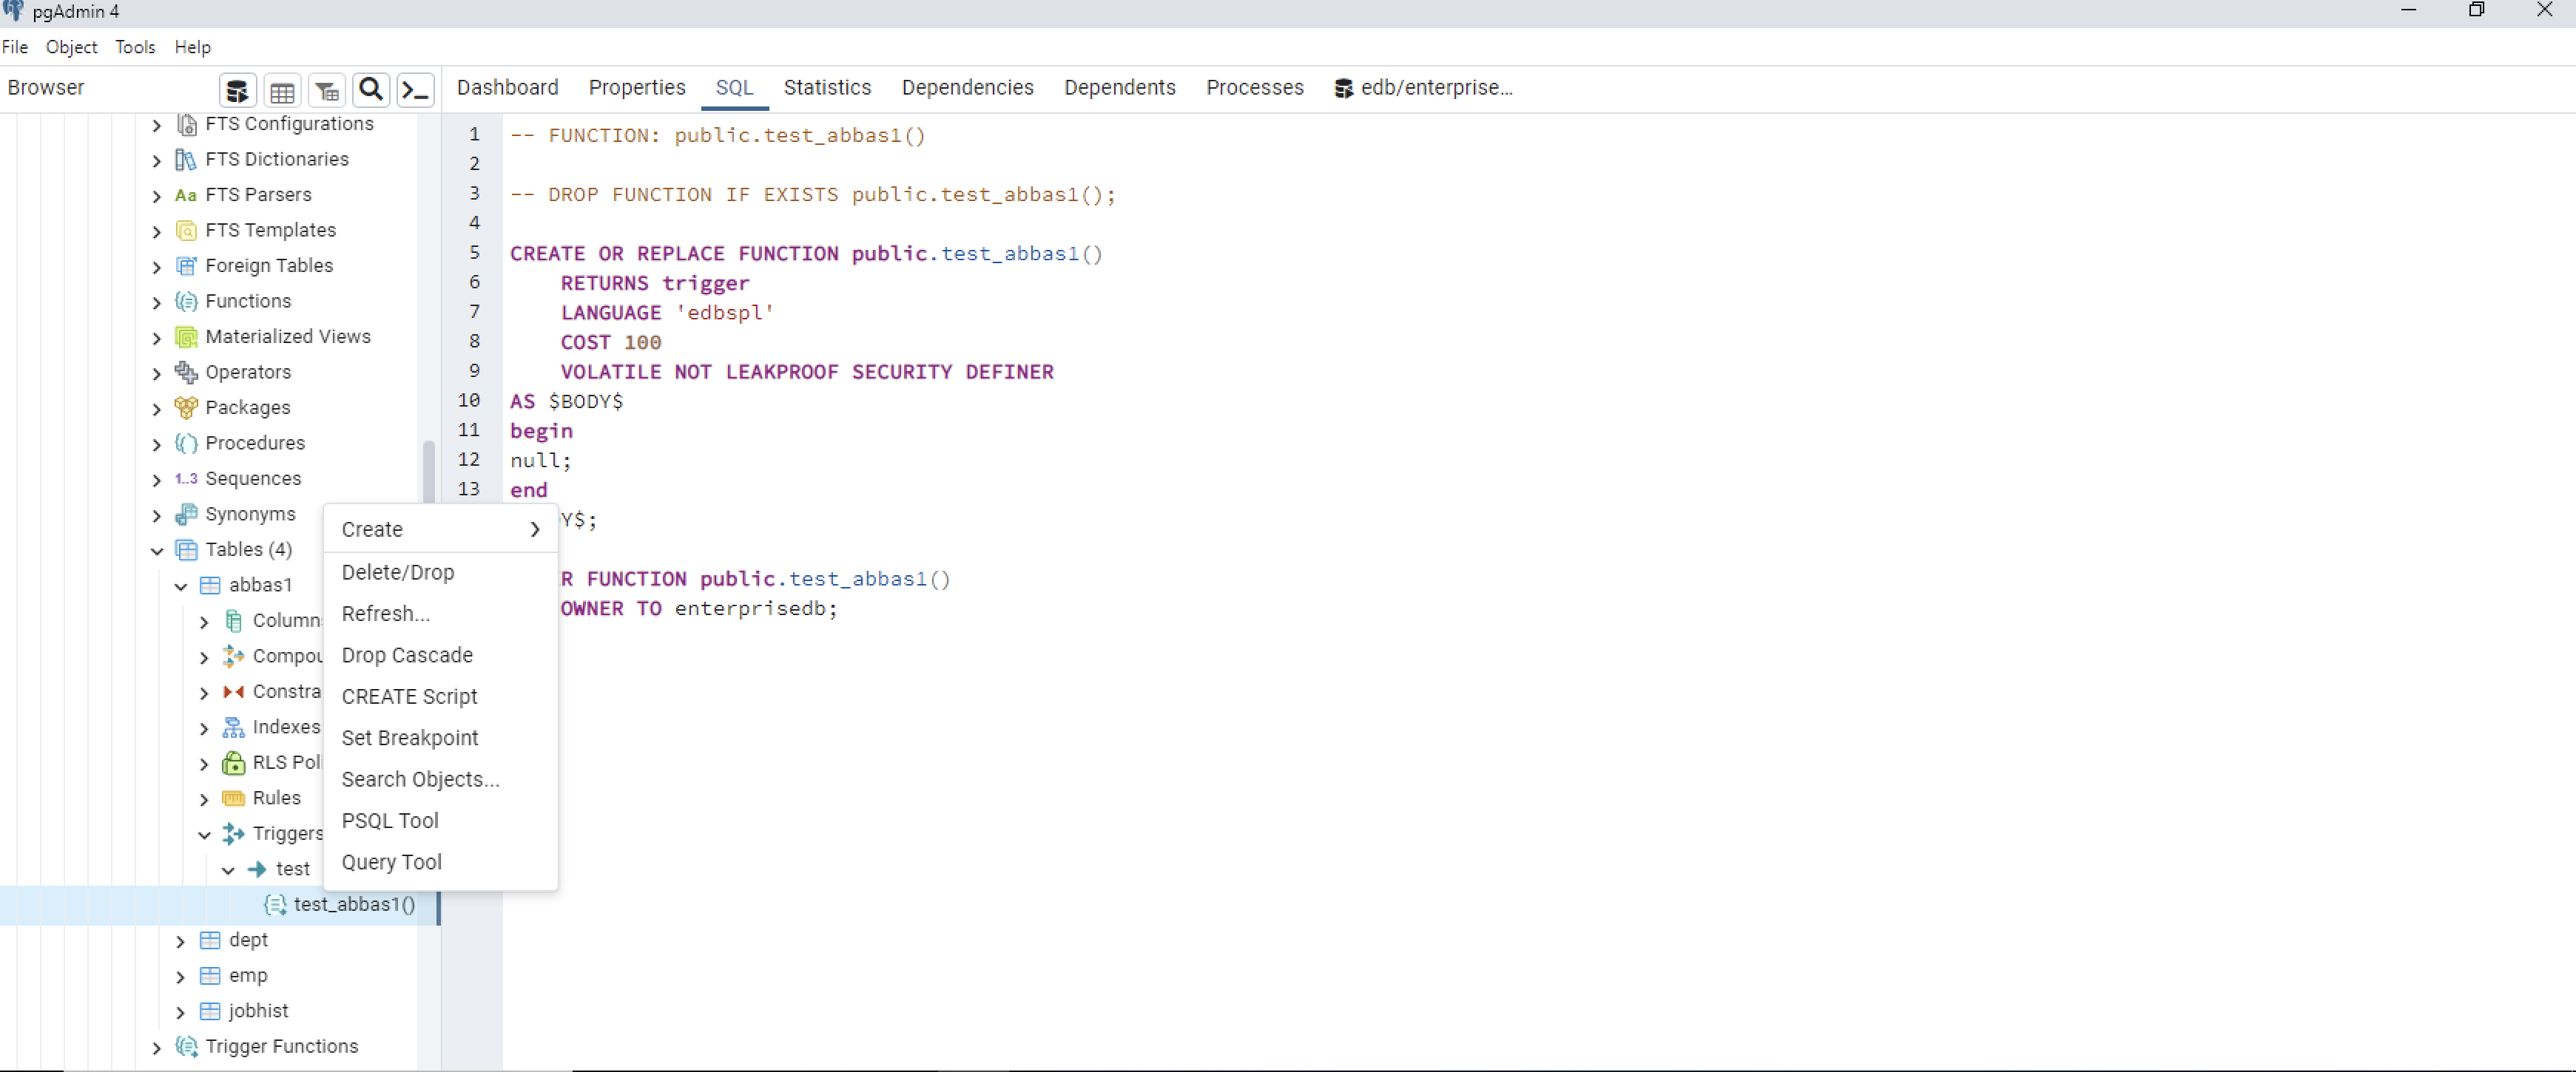Open the Tools menu
2576x1072 pixels.
135,46
